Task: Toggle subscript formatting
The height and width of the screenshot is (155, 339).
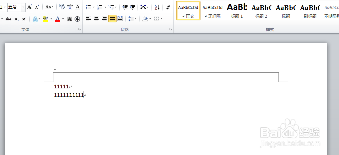Action: (16, 19)
